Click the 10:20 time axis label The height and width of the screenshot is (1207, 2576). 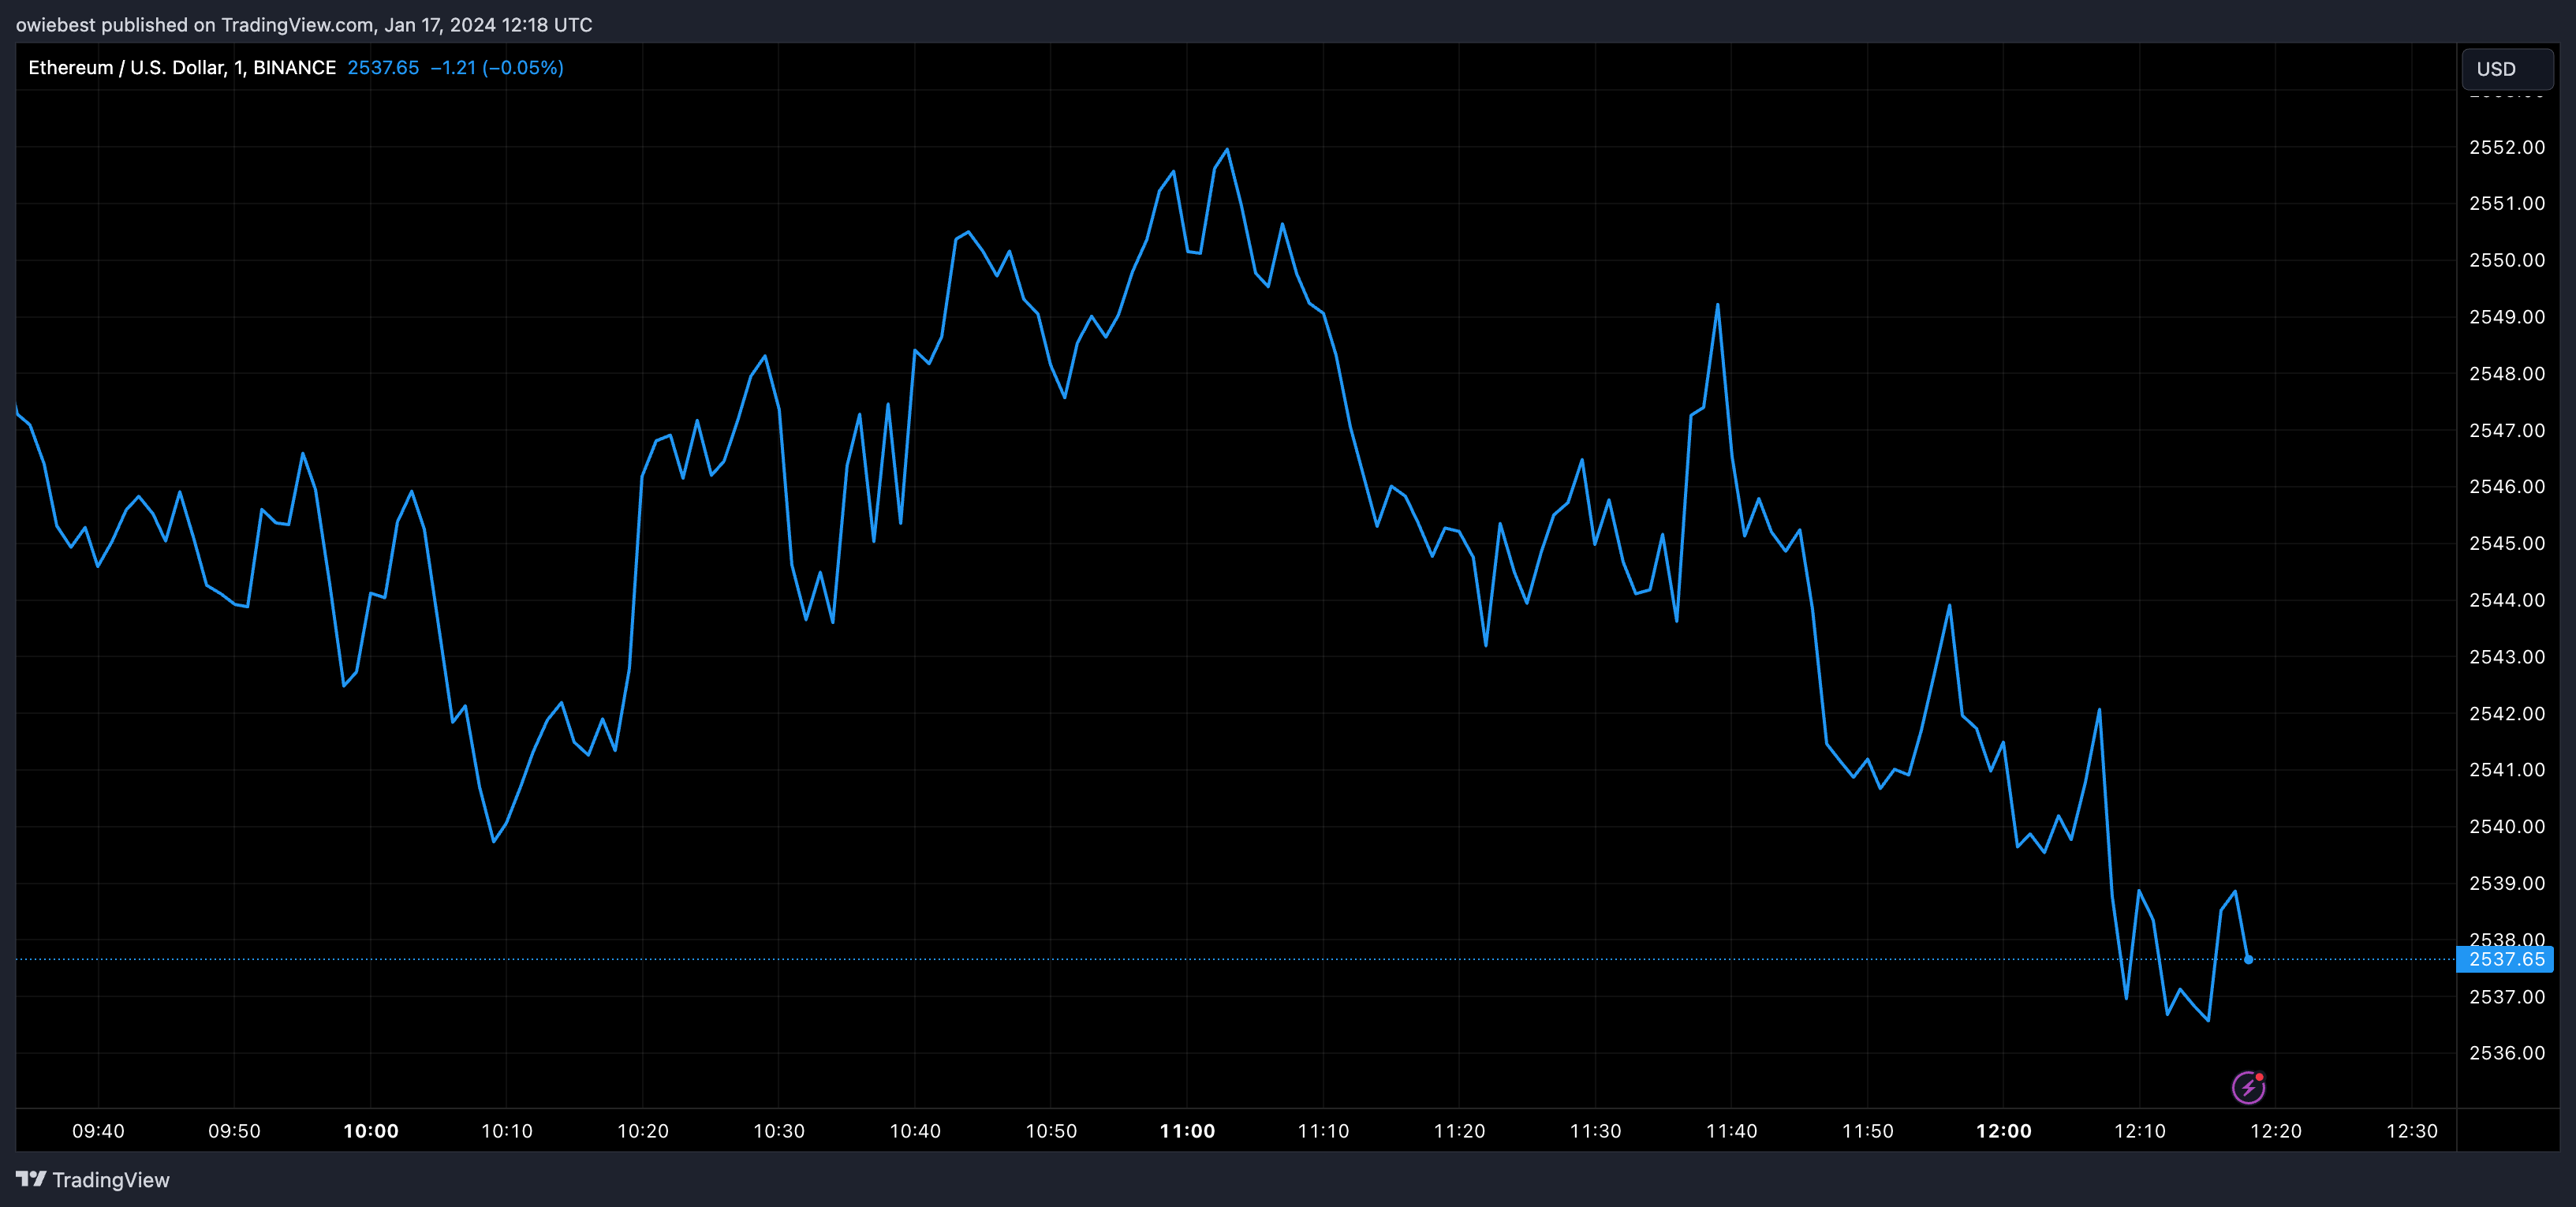(x=643, y=1131)
